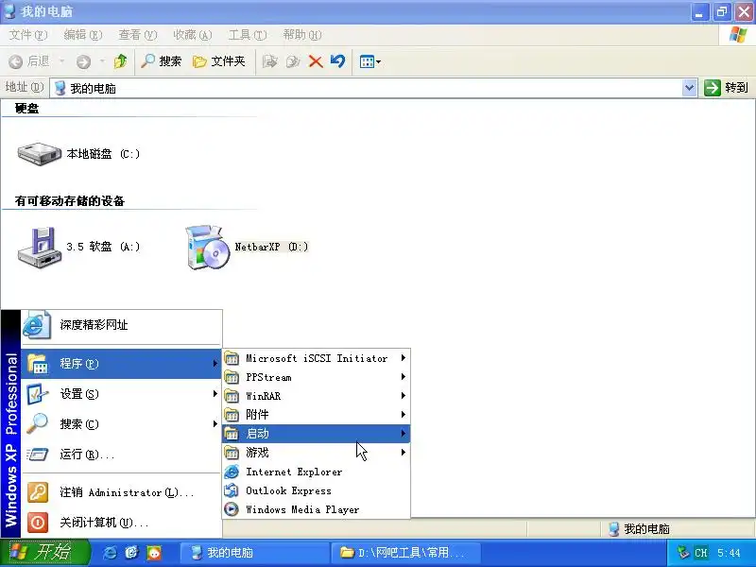Open the Edit (编辑) menu
756x567 pixels.
pos(83,35)
